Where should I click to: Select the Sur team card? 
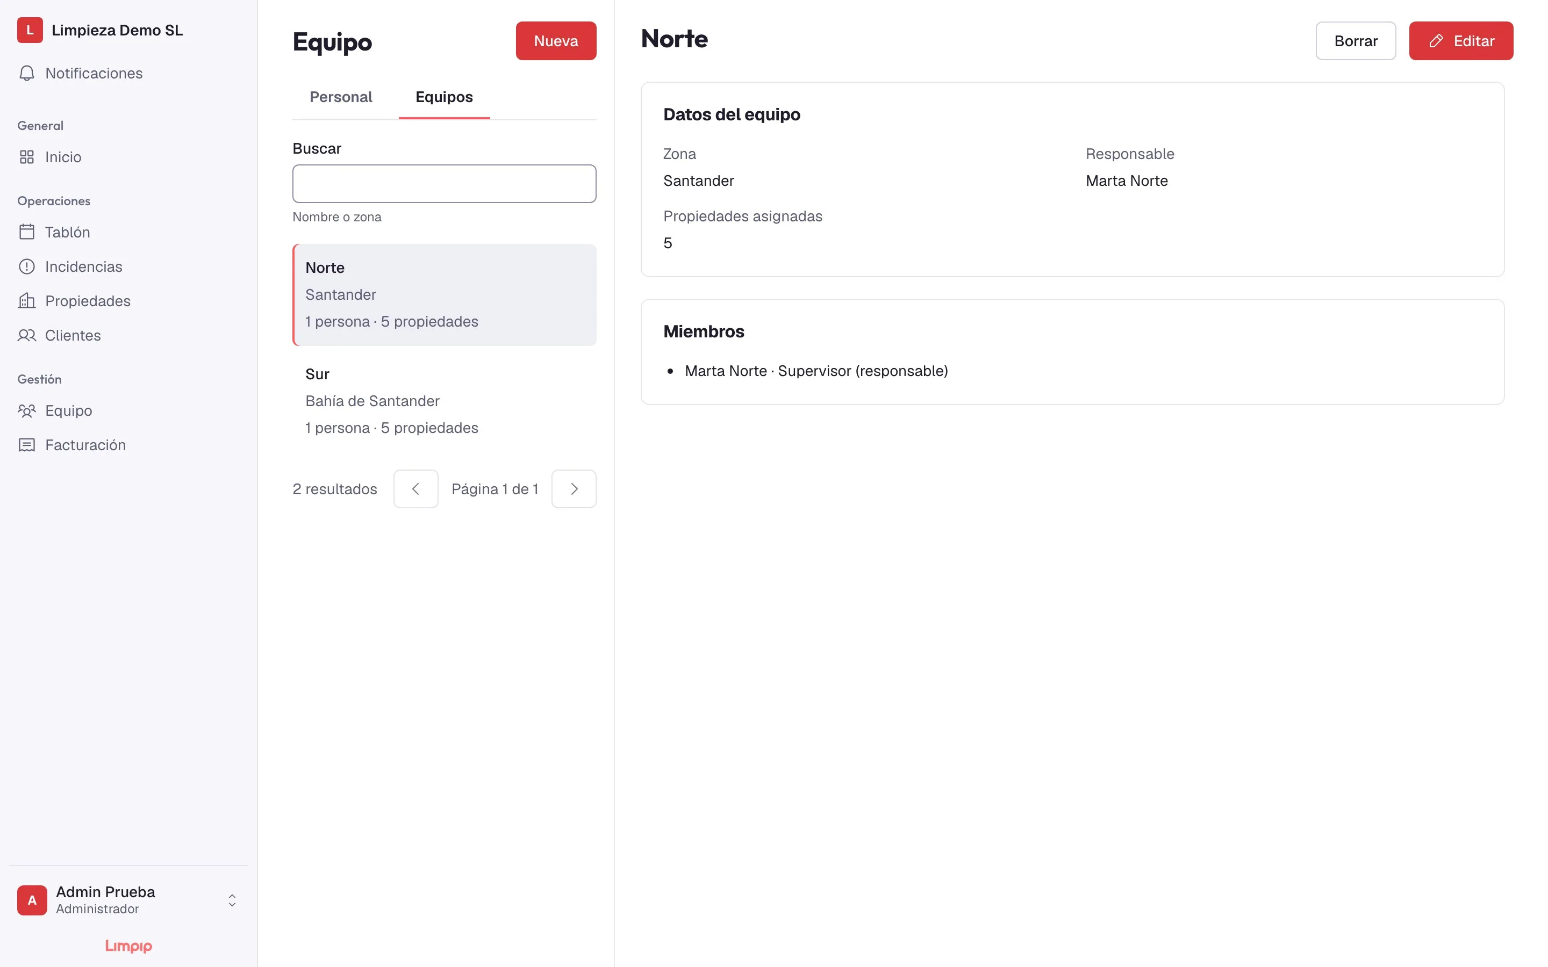(444, 401)
